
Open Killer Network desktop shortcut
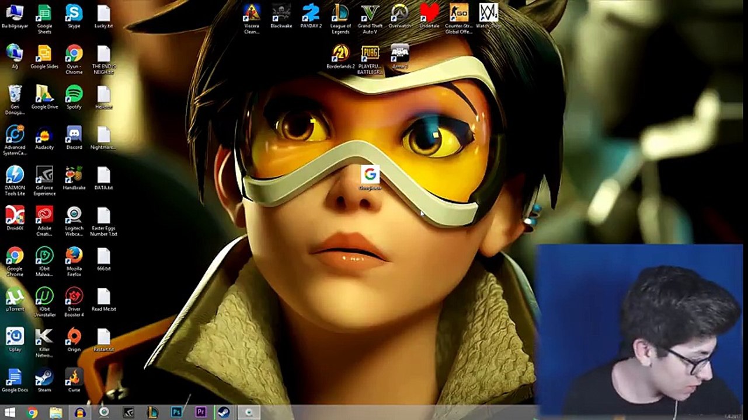[44, 342]
